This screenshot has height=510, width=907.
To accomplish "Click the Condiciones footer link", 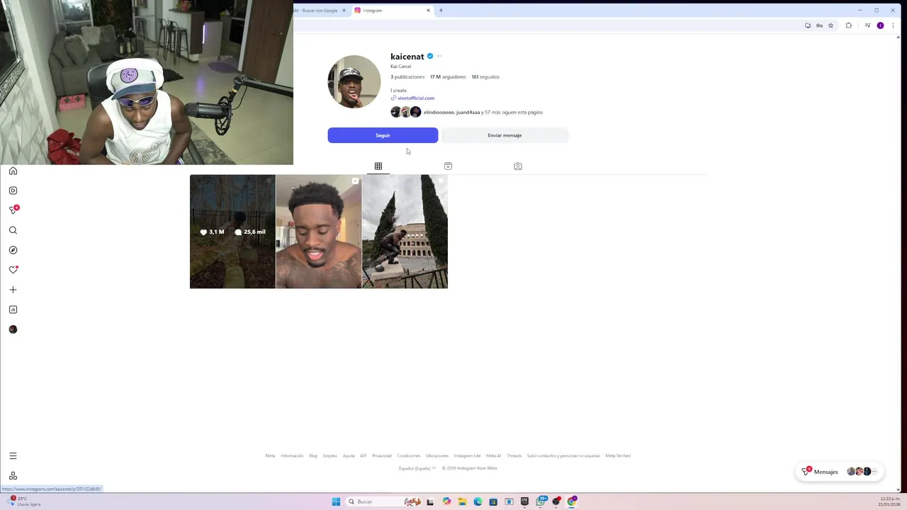I will click(408, 455).
